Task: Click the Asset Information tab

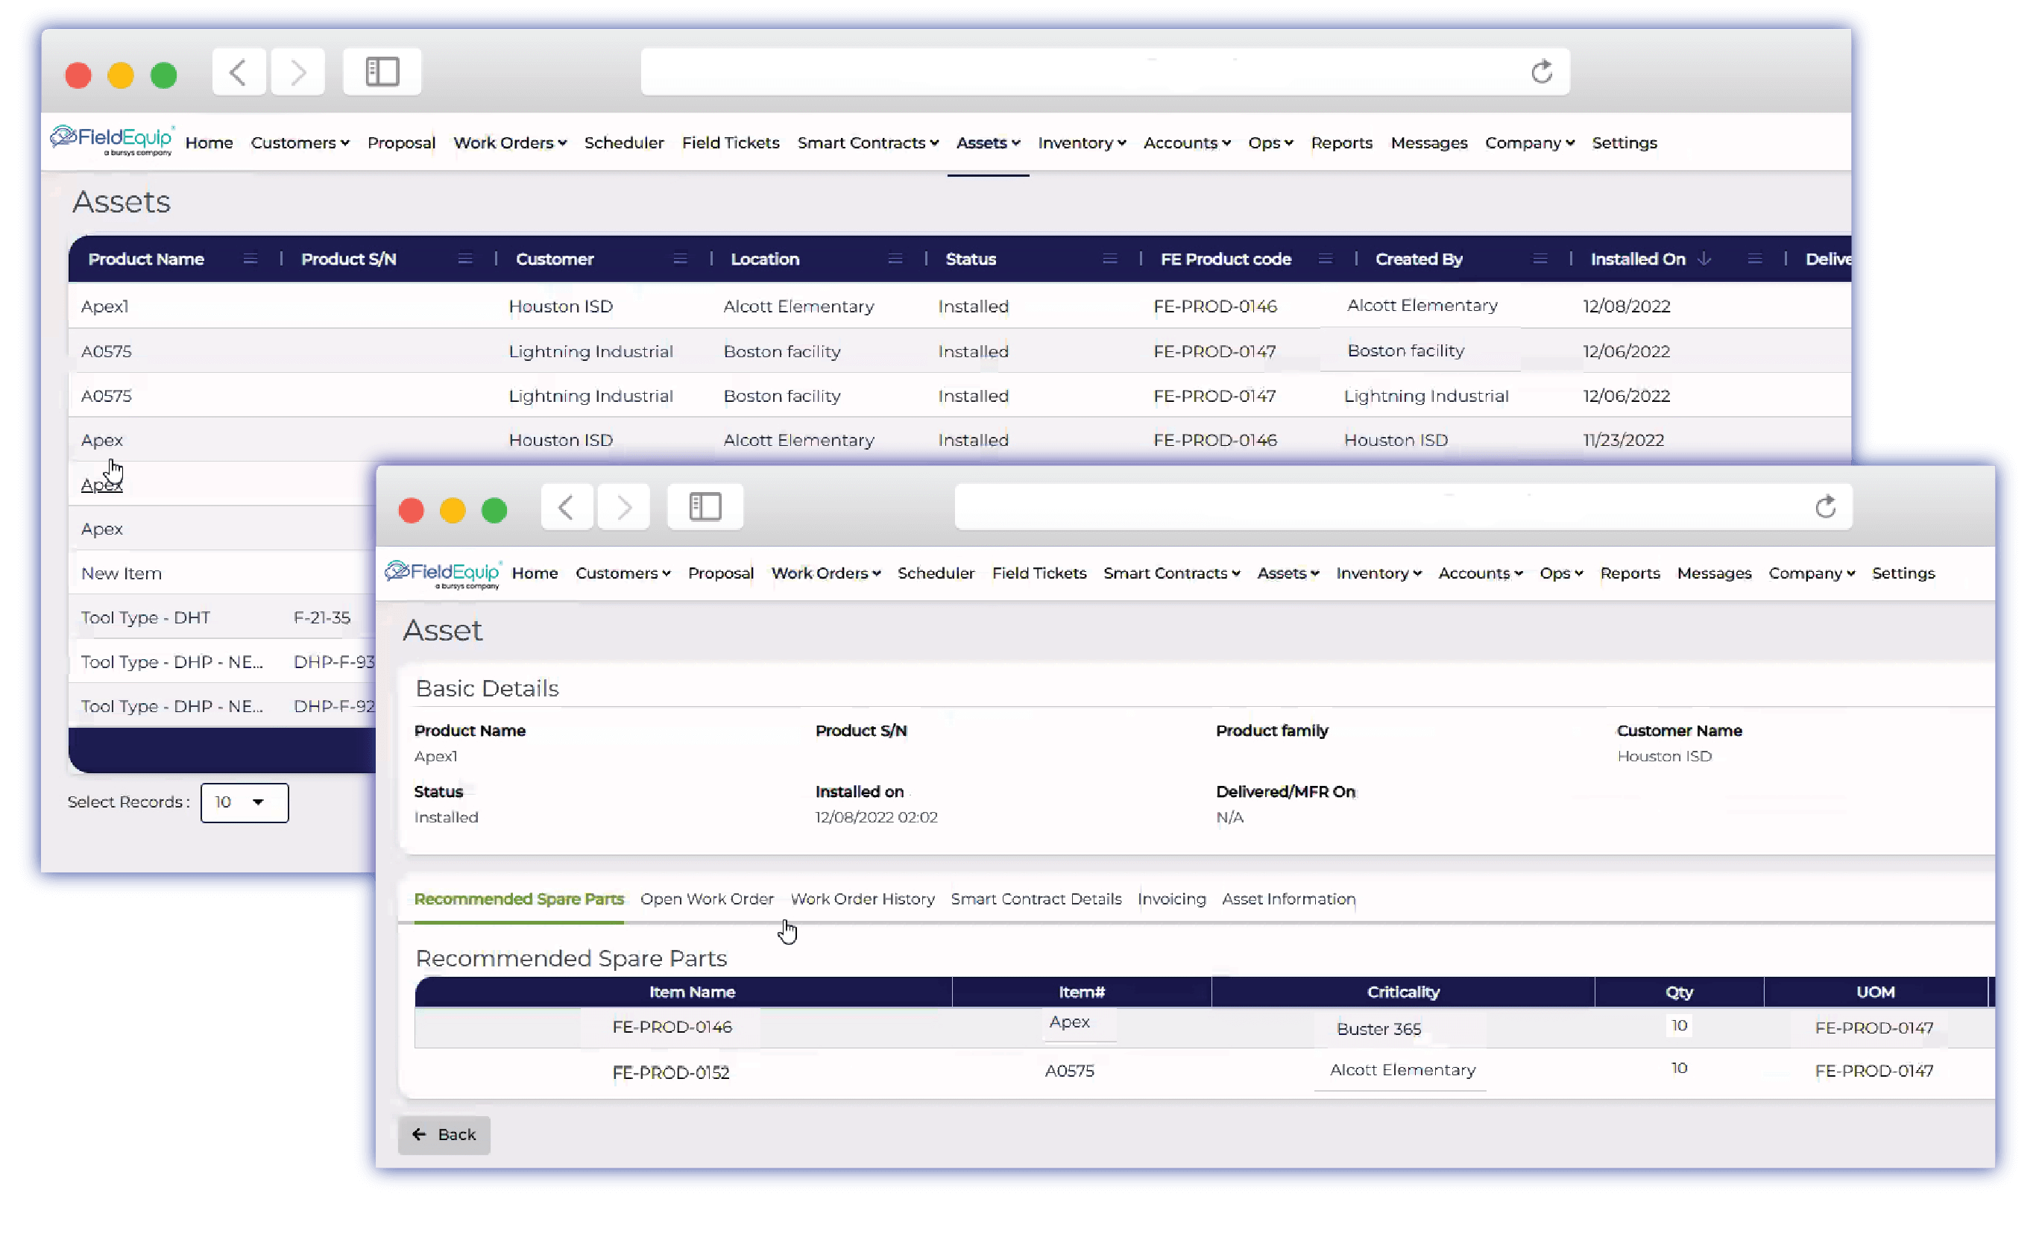Action: tap(1289, 897)
